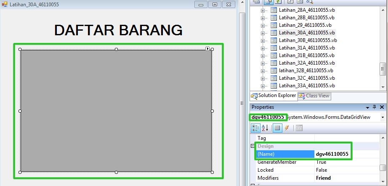
Task: Select the Latihan_28B_46110055.vb file name
Action: point(307,18)
